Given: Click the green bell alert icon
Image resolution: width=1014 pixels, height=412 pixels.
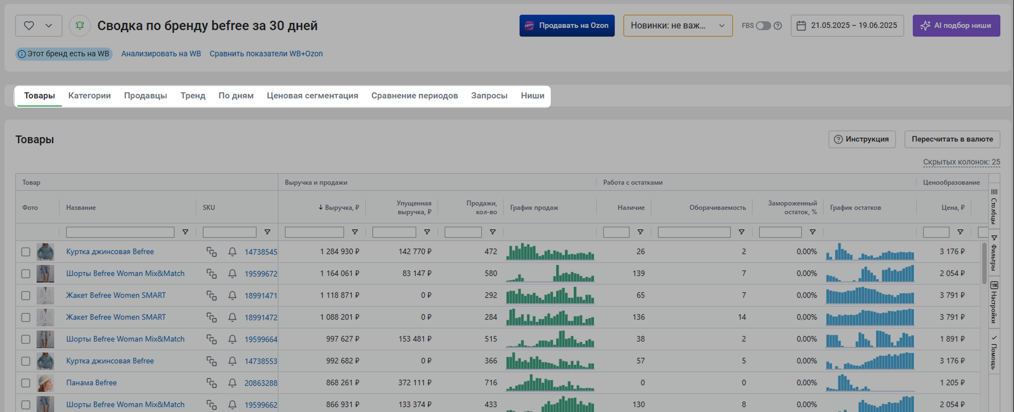Looking at the screenshot, I should (x=80, y=26).
